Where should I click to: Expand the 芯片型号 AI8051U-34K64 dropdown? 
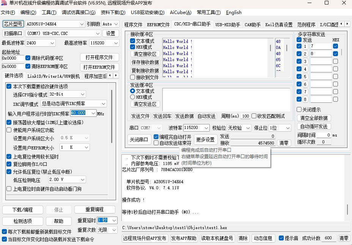point(82,24)
